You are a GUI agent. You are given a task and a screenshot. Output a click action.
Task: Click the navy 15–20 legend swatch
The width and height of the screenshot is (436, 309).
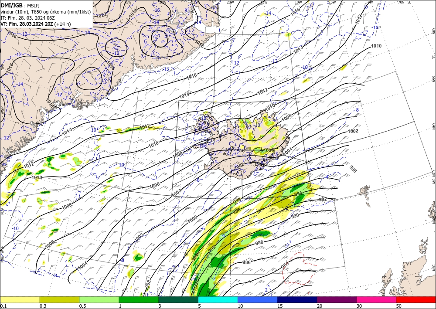(x=297, y=300)
